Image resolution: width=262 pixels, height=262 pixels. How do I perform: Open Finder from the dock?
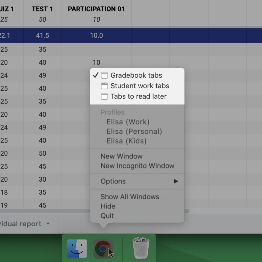point(77,248)
